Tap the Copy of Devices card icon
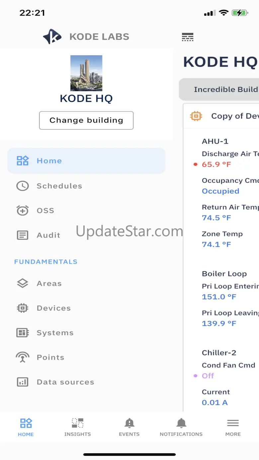Image resolution: width=259 pixels, height=460 pixels. click(x=196, y=116)
